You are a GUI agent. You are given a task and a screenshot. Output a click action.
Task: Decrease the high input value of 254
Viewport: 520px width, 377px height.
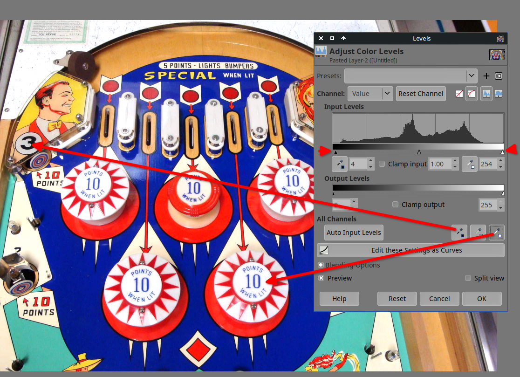tap(501, 167)
